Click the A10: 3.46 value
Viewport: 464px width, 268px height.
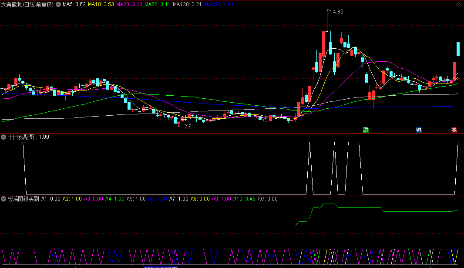[244, 199]
